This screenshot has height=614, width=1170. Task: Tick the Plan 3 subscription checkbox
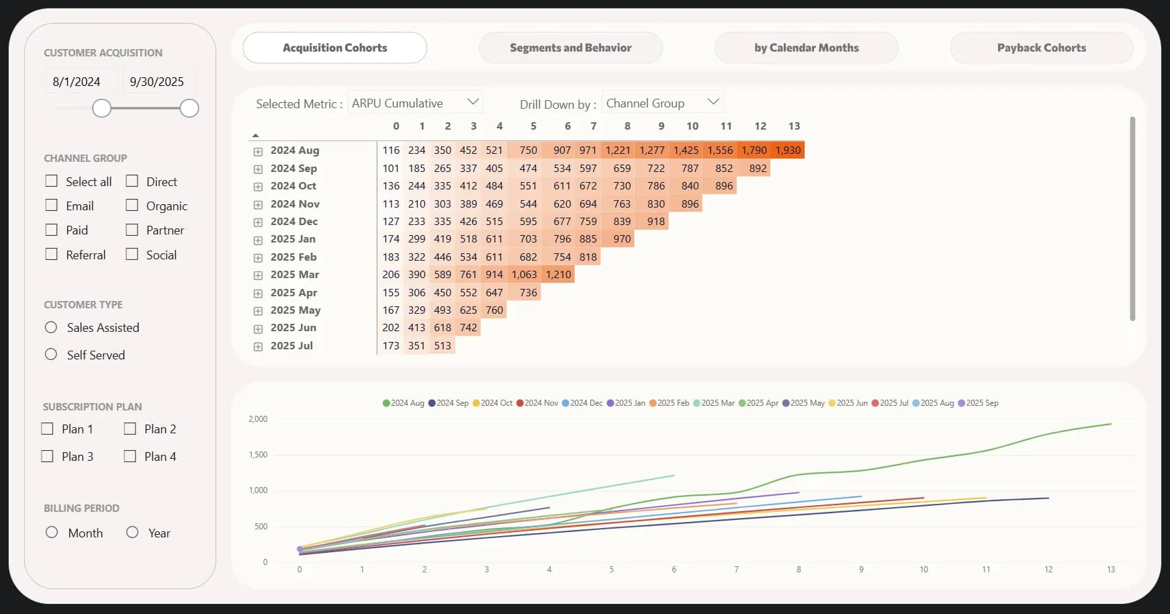coord(48,456)
